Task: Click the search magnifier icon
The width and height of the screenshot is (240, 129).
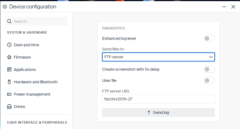Action: 9,21
